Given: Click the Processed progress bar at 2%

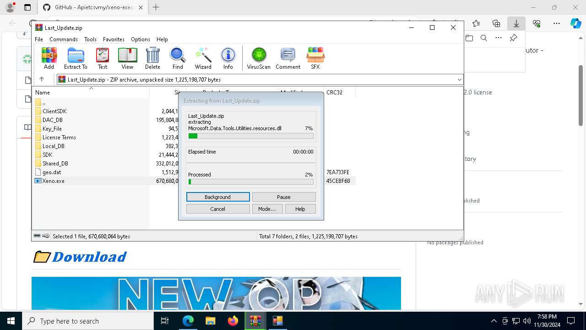Looking at the screenshot, I should point(251,182).
